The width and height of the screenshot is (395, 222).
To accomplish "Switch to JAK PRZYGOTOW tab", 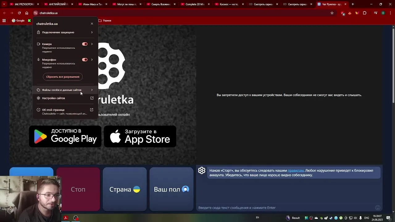I will [25, 4].
